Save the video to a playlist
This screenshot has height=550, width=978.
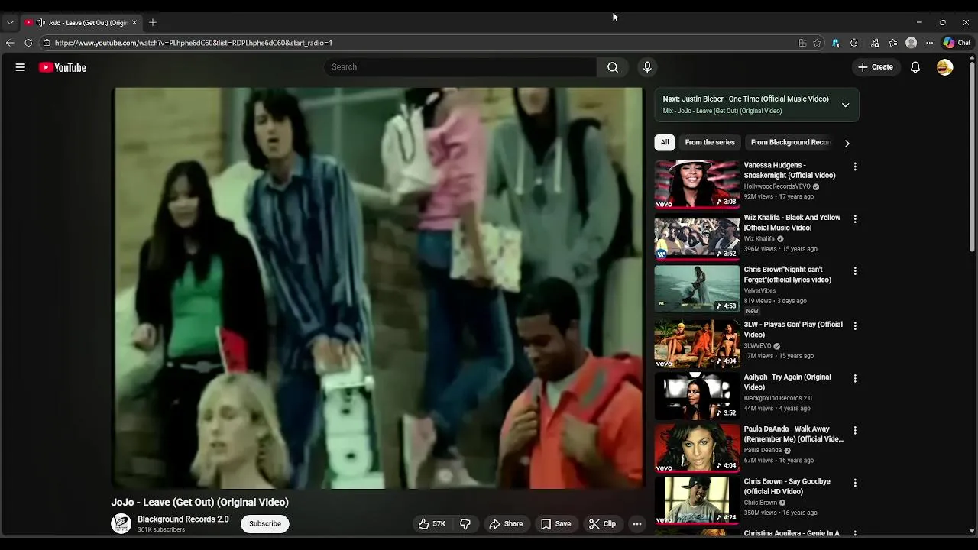tap(556, 524)
